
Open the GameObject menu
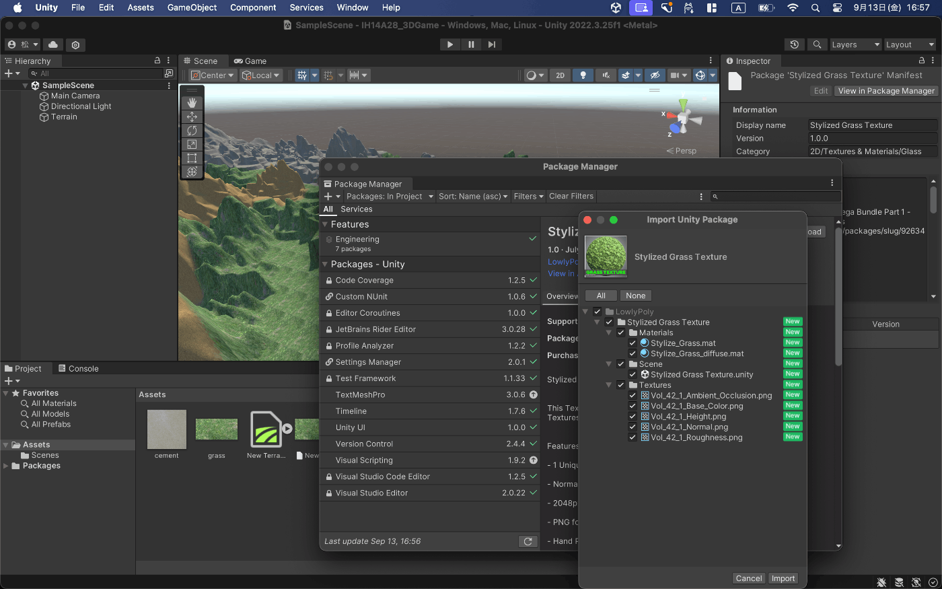192,8
